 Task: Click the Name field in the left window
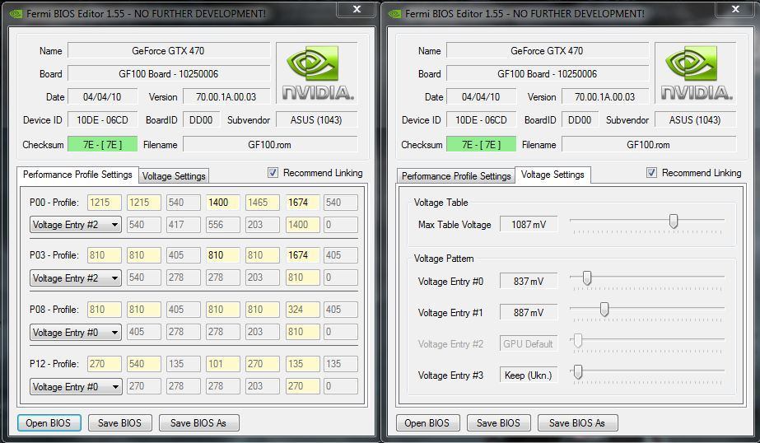(x=169, y=50)
